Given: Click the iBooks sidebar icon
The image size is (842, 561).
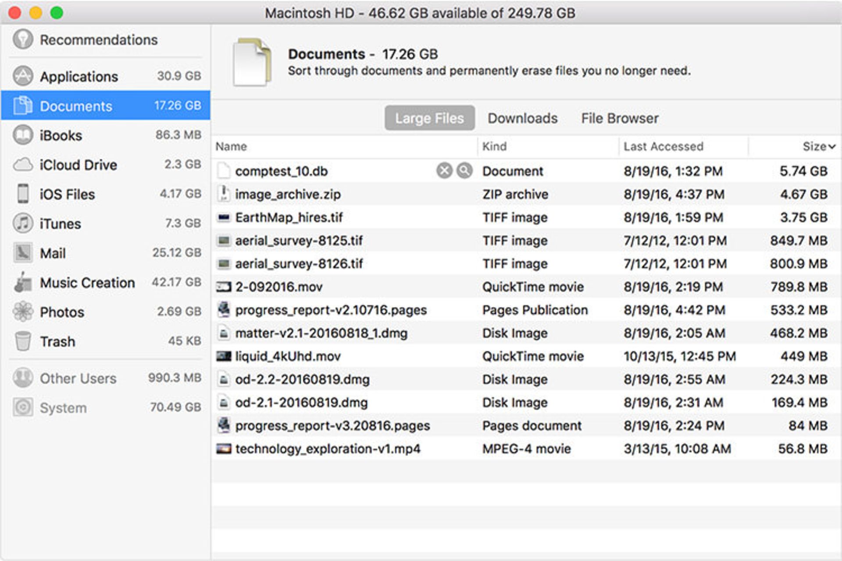Looking at the screenshot, I should [23, 135].
